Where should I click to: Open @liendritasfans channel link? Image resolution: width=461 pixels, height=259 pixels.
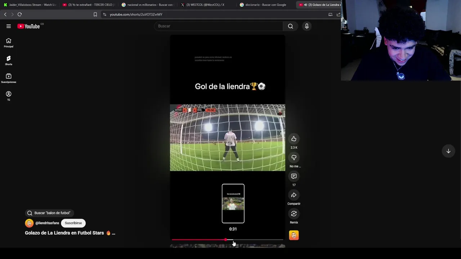coord(47,223)
